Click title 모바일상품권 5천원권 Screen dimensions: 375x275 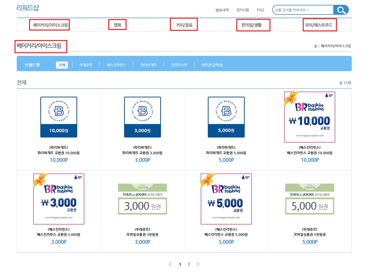[x=310, y=234]
